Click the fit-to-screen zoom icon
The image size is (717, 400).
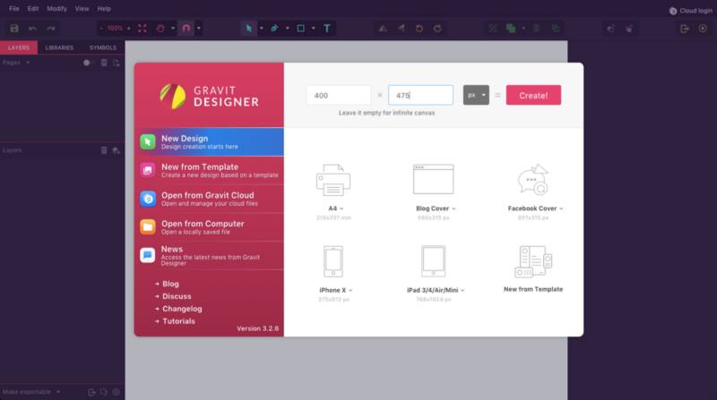(x=143, y=29)
